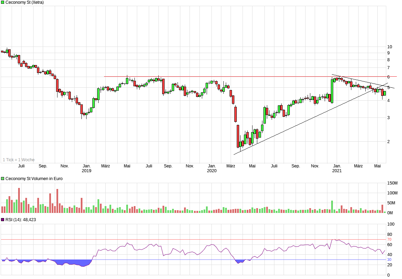
Task: Click the price axis label 8
Action: 388,60
